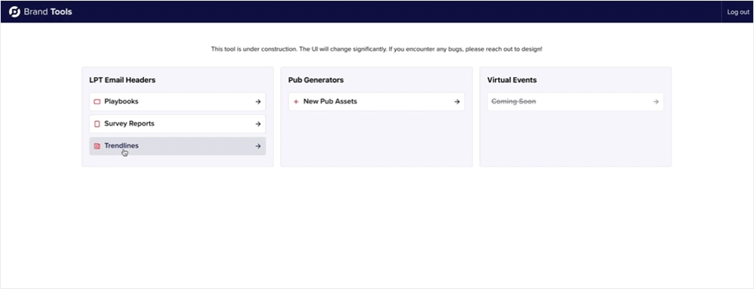Screen dimensions: 754x289
Task: Click the red Trendlines icon
Action: [97, 146]
